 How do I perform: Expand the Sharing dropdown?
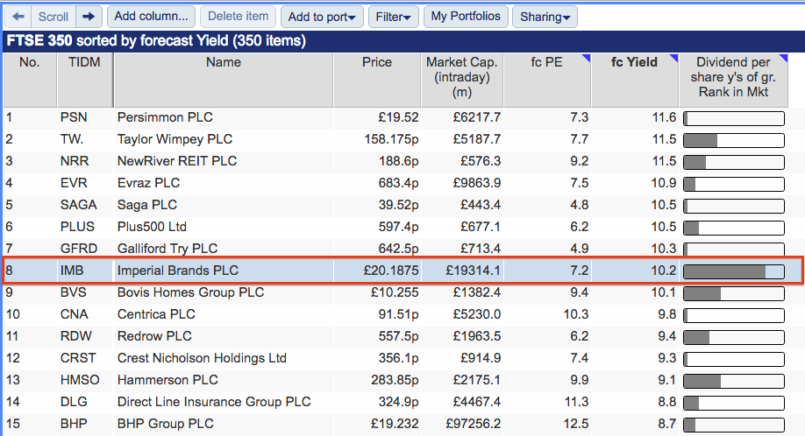(x=545, y=17)
